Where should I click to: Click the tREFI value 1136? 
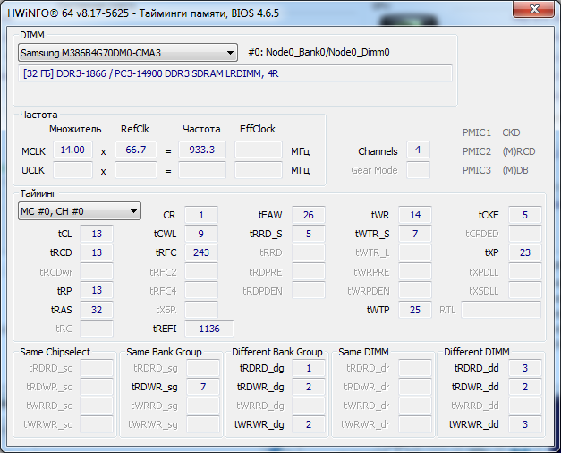click(209, 329)
